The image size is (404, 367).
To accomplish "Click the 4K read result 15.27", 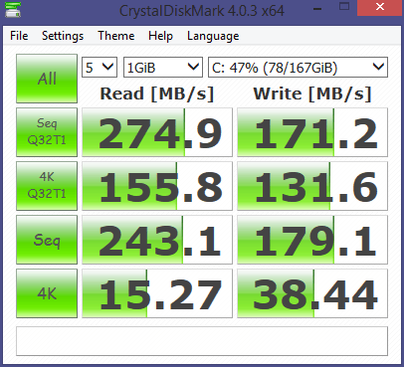I will 157,293.
